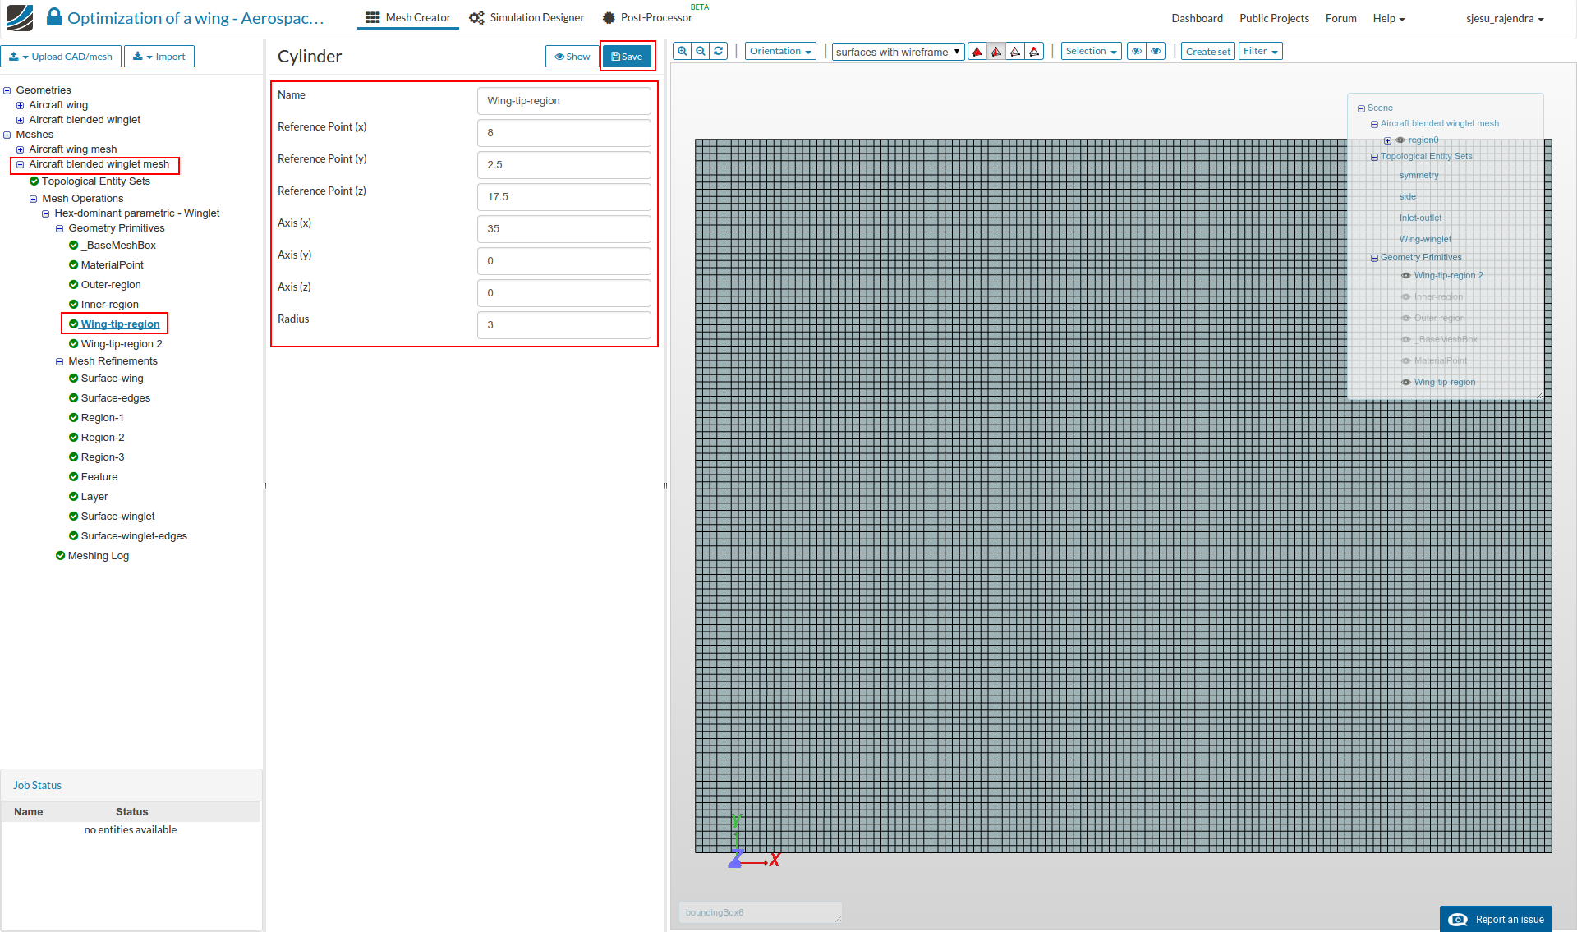The height and width of the screenshot is (932, 1577).
Task: Click the Create set button
Action: [1207, 51]
